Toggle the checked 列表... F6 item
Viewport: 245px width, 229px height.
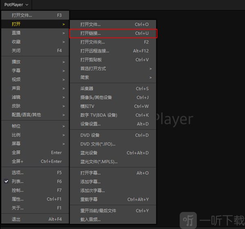(x=35, y=181)
